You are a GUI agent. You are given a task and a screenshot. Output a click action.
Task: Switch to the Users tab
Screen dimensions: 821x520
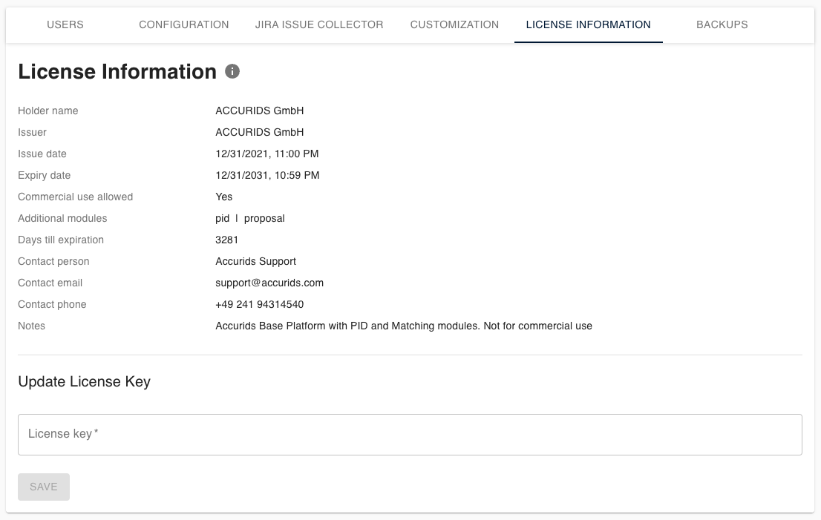coord(65,24)
